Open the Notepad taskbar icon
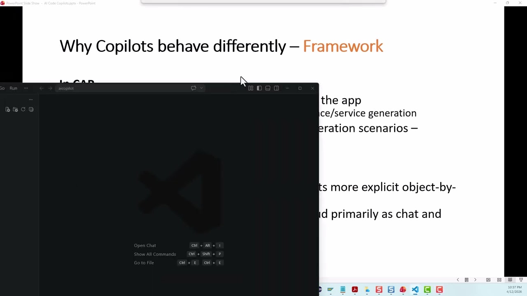This screenshot has height=296, width=527. [x=343, y=290]
